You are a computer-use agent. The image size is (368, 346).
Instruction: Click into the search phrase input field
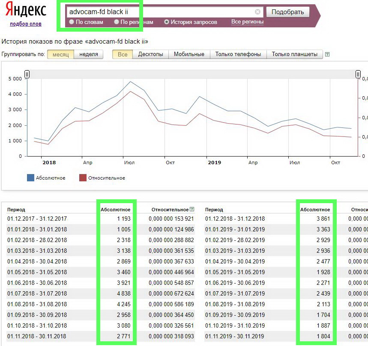tap(161, 12)
